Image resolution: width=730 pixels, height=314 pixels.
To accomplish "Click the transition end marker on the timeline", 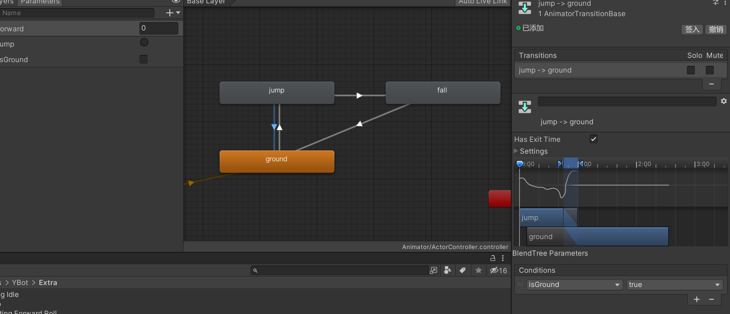I will (580, 164).
